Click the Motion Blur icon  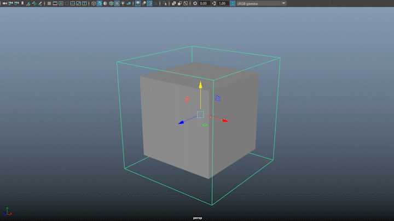[144, 3]
